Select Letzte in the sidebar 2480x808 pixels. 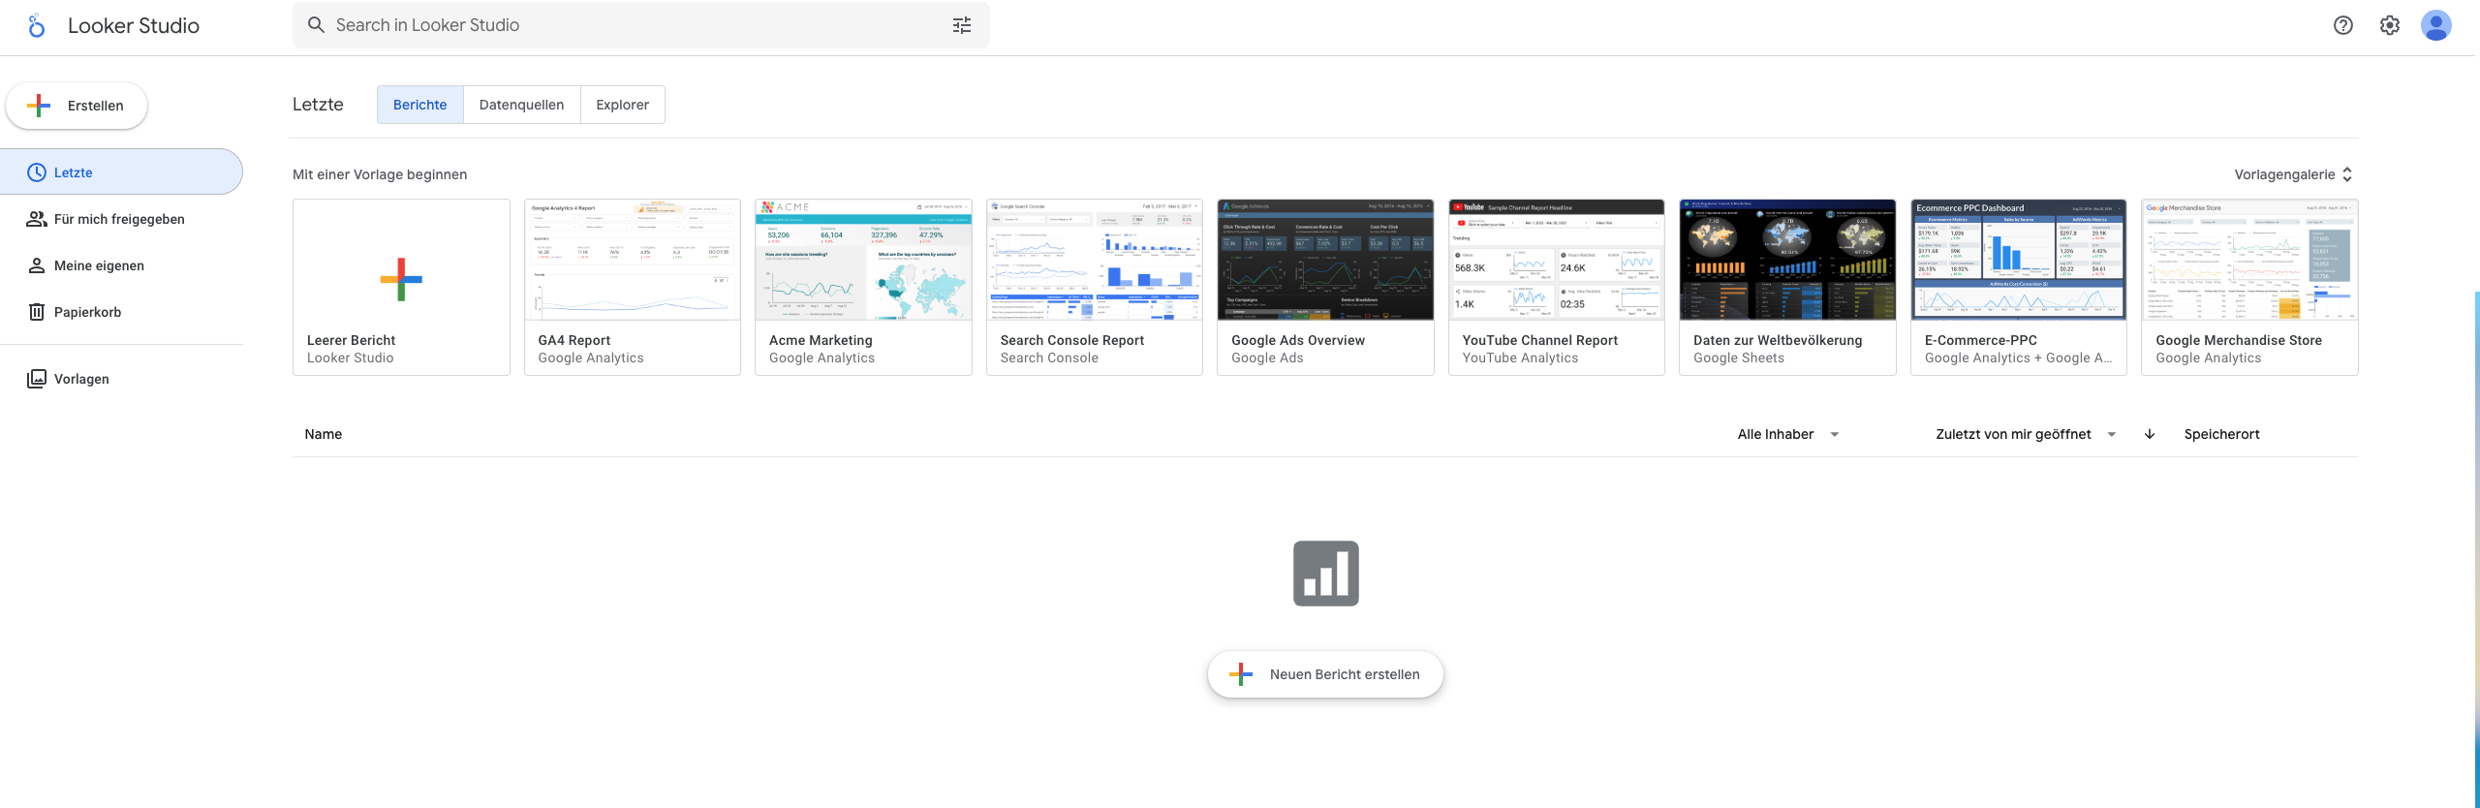[x=121, y=172]
